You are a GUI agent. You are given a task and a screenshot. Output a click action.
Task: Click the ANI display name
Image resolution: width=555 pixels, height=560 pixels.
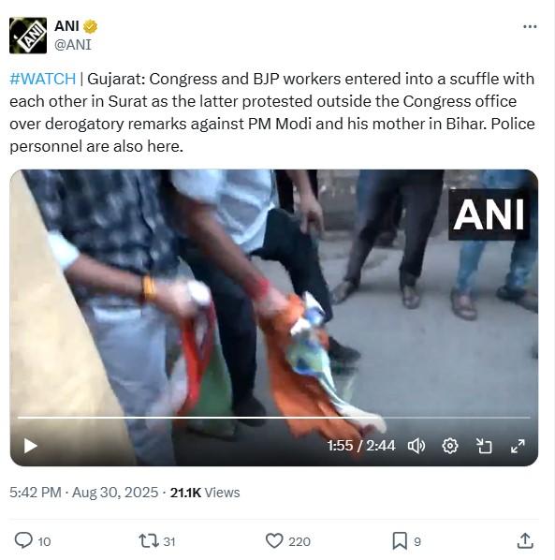[66, 26]
